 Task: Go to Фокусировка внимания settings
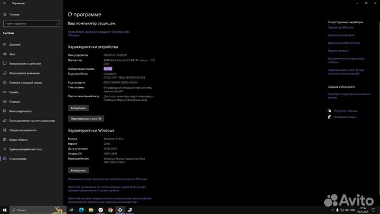tap(24, 73)
